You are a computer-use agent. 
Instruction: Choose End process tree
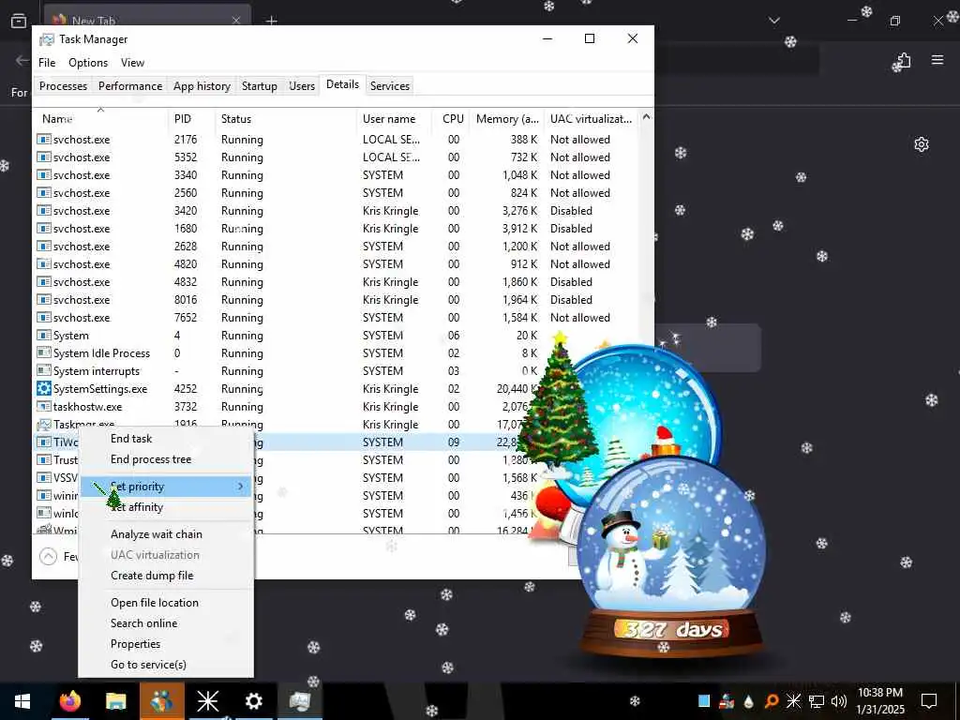(166, 459)
